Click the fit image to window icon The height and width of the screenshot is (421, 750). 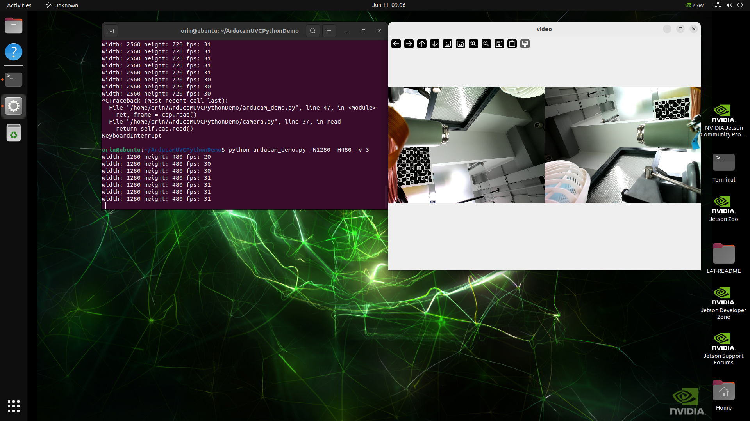[461, 44]
